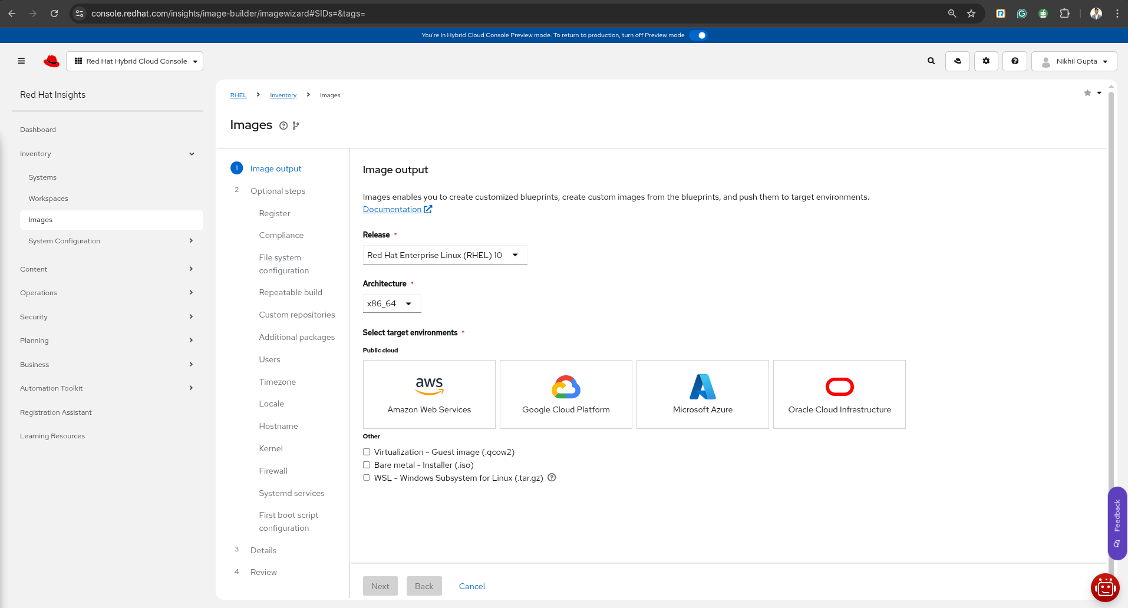1128x608 pixels.
Task: Open the Chrome three-dot menu
Action: point(1117,14)
